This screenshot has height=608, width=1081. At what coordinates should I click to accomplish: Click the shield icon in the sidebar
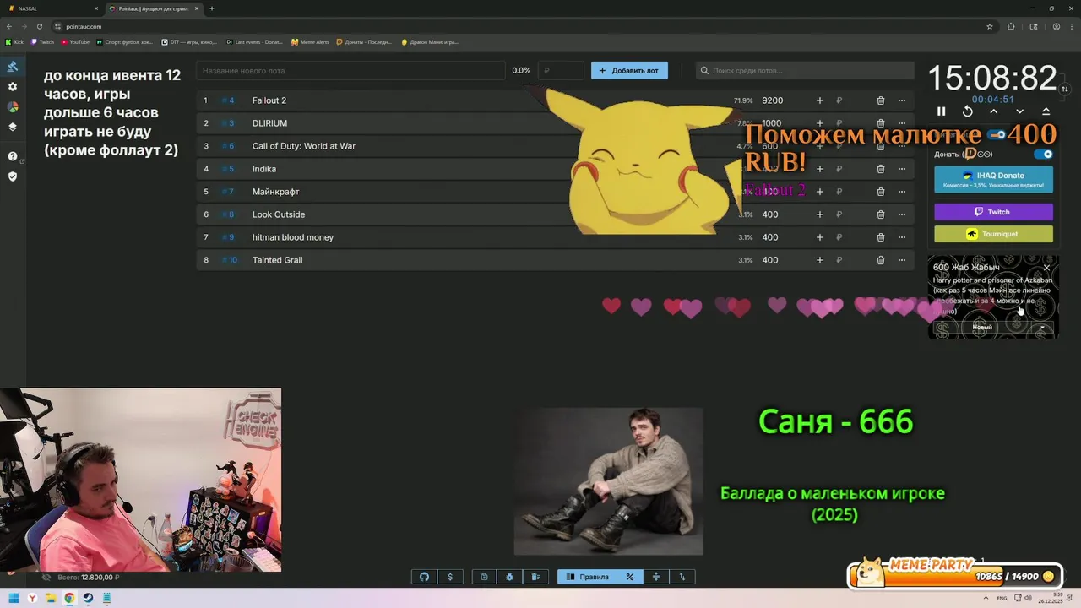pos(13,176)
